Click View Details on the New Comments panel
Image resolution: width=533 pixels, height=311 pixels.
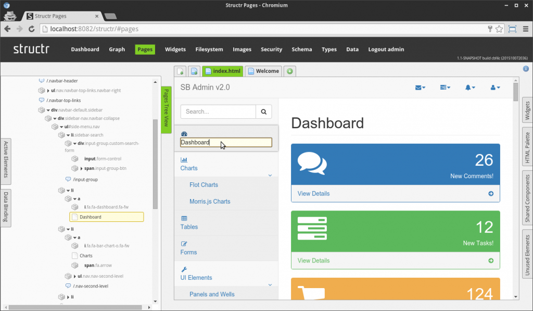point(313,194)
